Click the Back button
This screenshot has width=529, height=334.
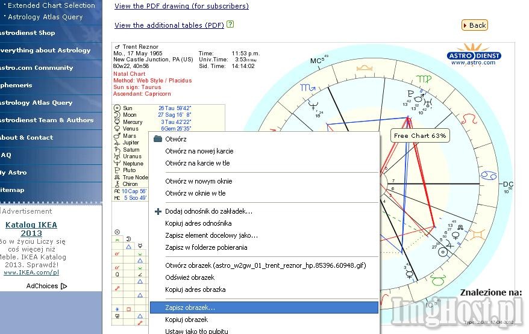pyautogui.click(x=475, y=25)
